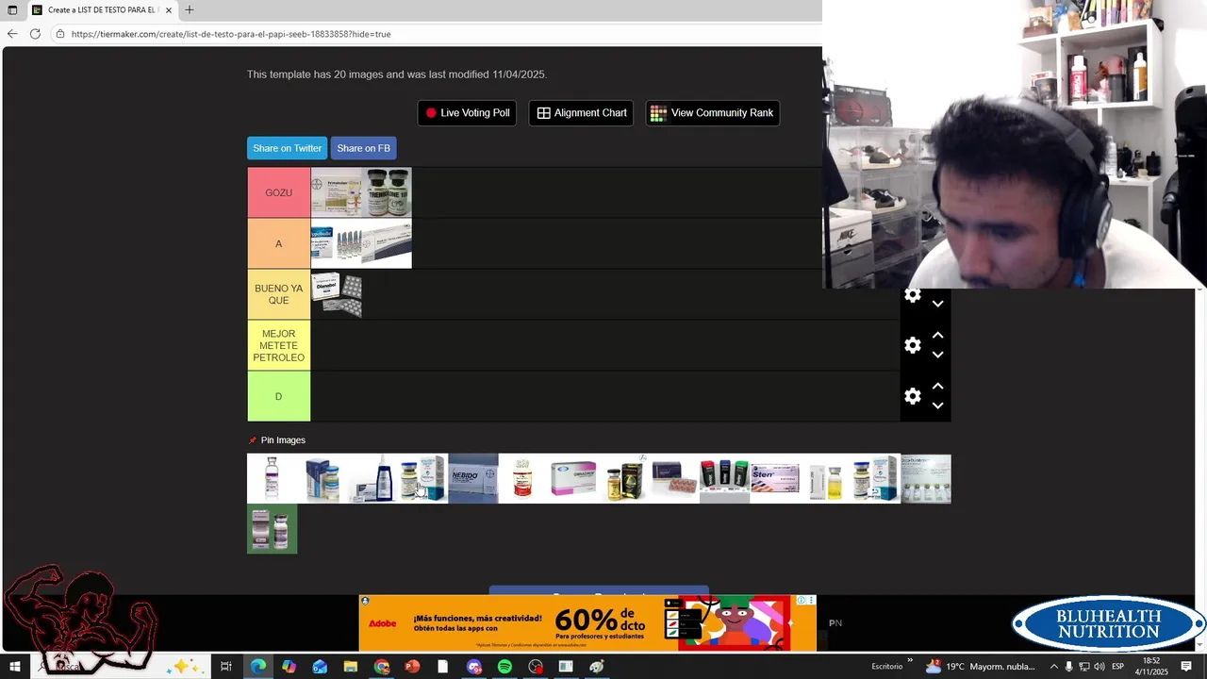This screenshot has width=1207, height=679.
Task: Open the Alignment Chart
Action: [581, 113]
